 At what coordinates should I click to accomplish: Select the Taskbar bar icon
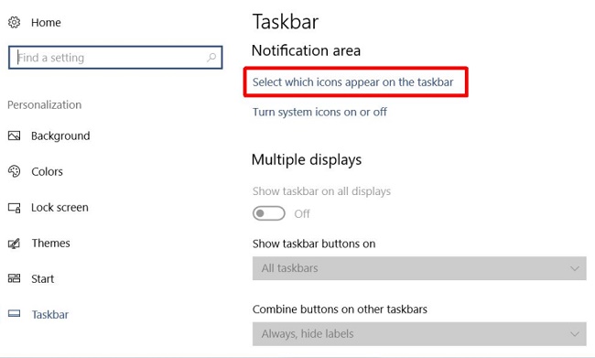(14, 313)
